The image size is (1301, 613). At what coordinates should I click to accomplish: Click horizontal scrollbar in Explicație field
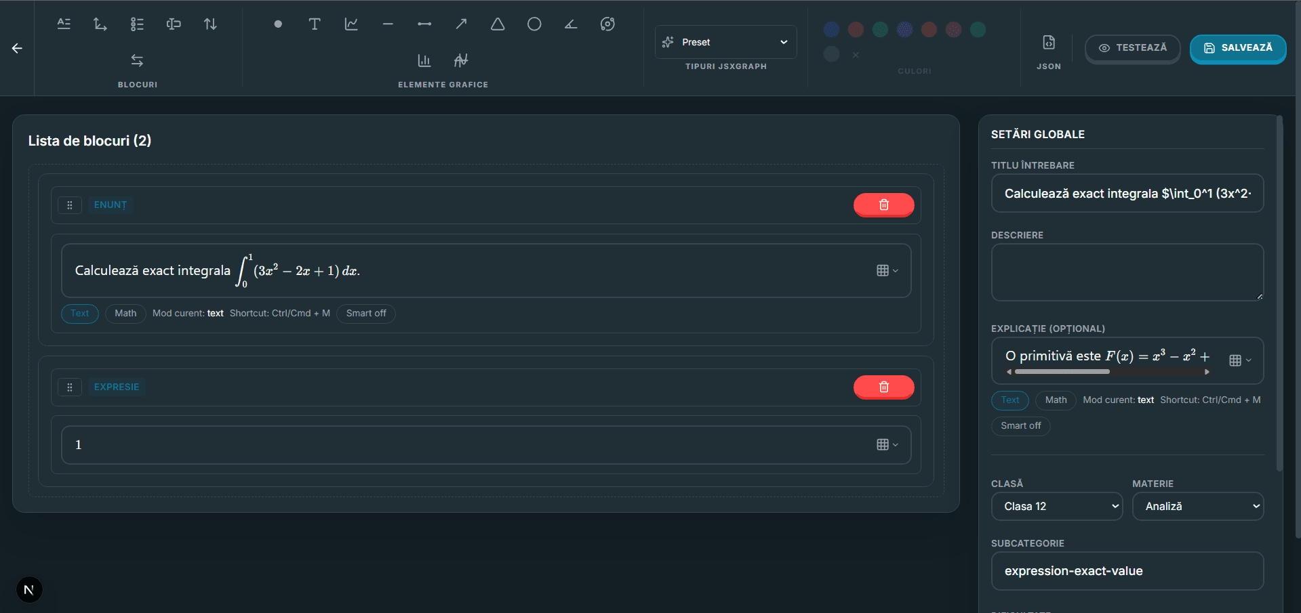point(1062,372)
